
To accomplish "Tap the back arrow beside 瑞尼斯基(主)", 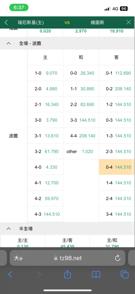I will click(6, 23).
